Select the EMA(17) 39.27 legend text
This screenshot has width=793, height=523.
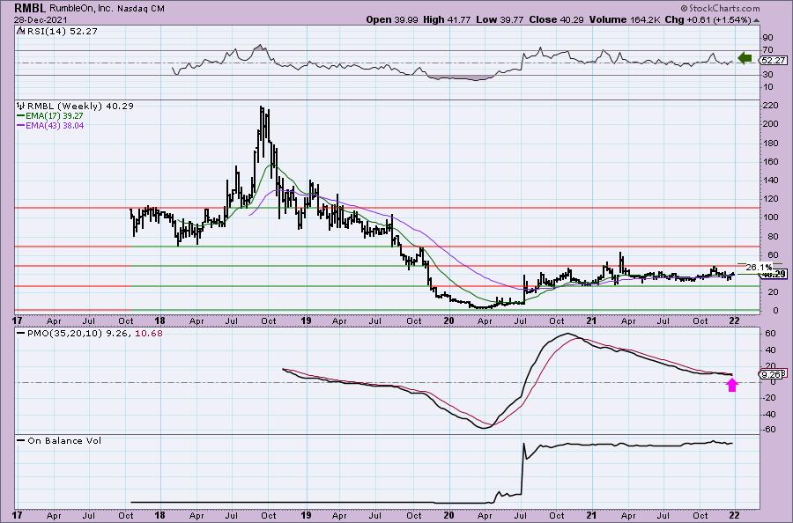[55, 116]
